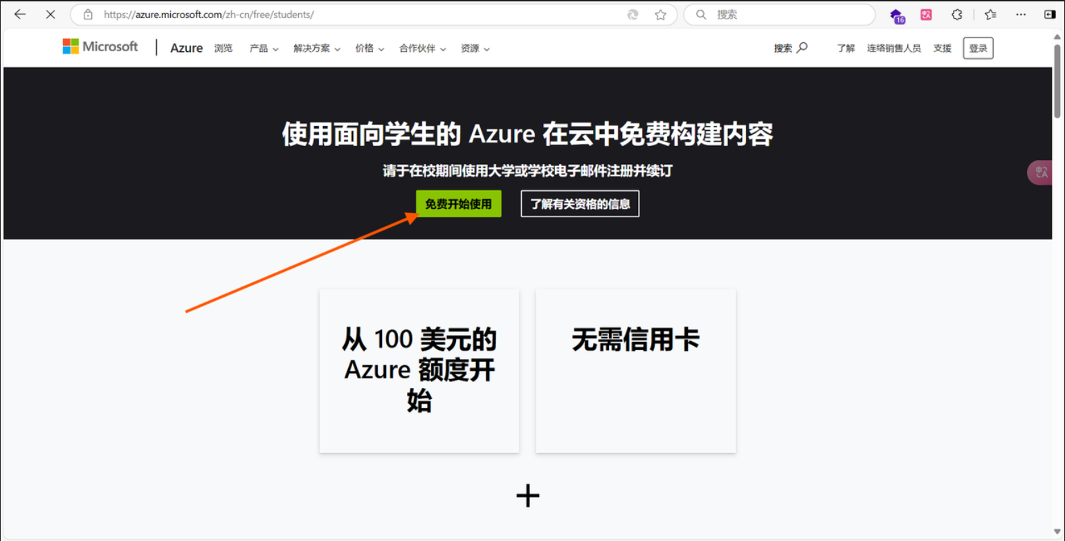
Task: Open the favorites list icon
Action: (990, 15)
